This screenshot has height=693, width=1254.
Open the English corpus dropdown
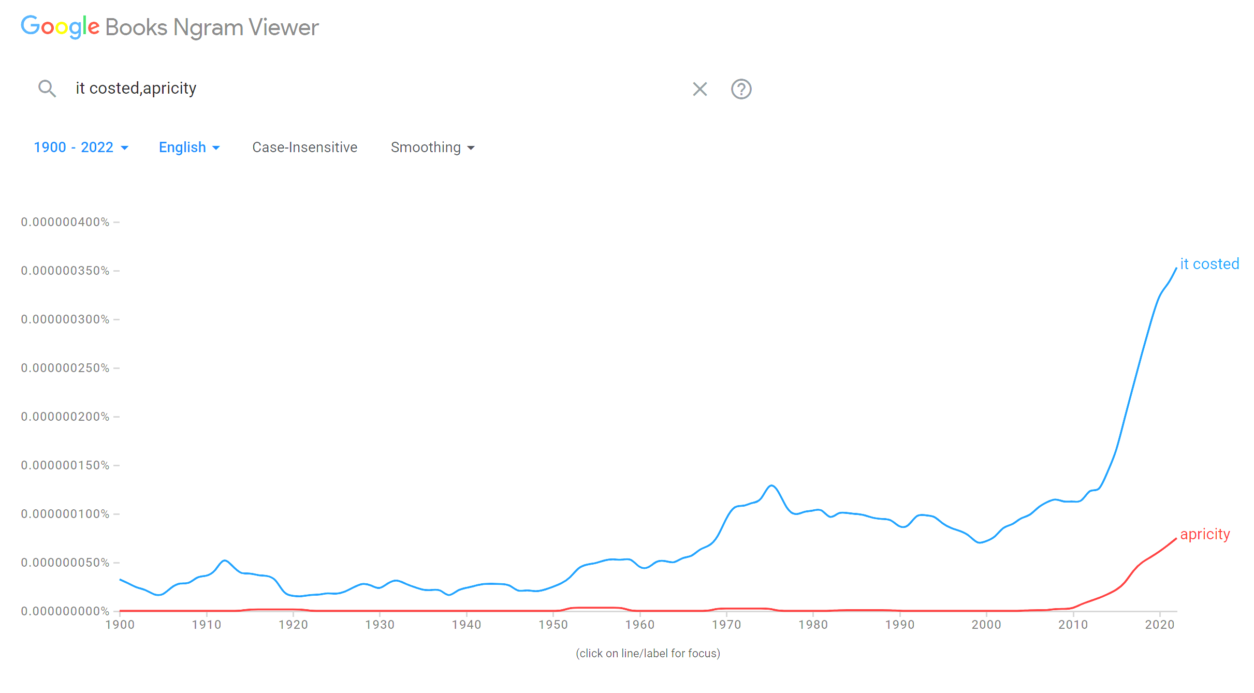pyautogui.click(x=188, y=148)
